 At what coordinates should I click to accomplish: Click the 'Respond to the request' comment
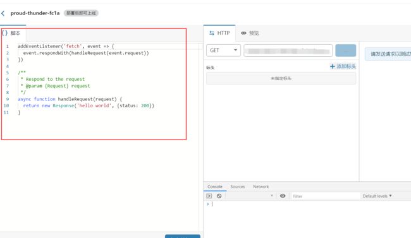coord(55,80)
